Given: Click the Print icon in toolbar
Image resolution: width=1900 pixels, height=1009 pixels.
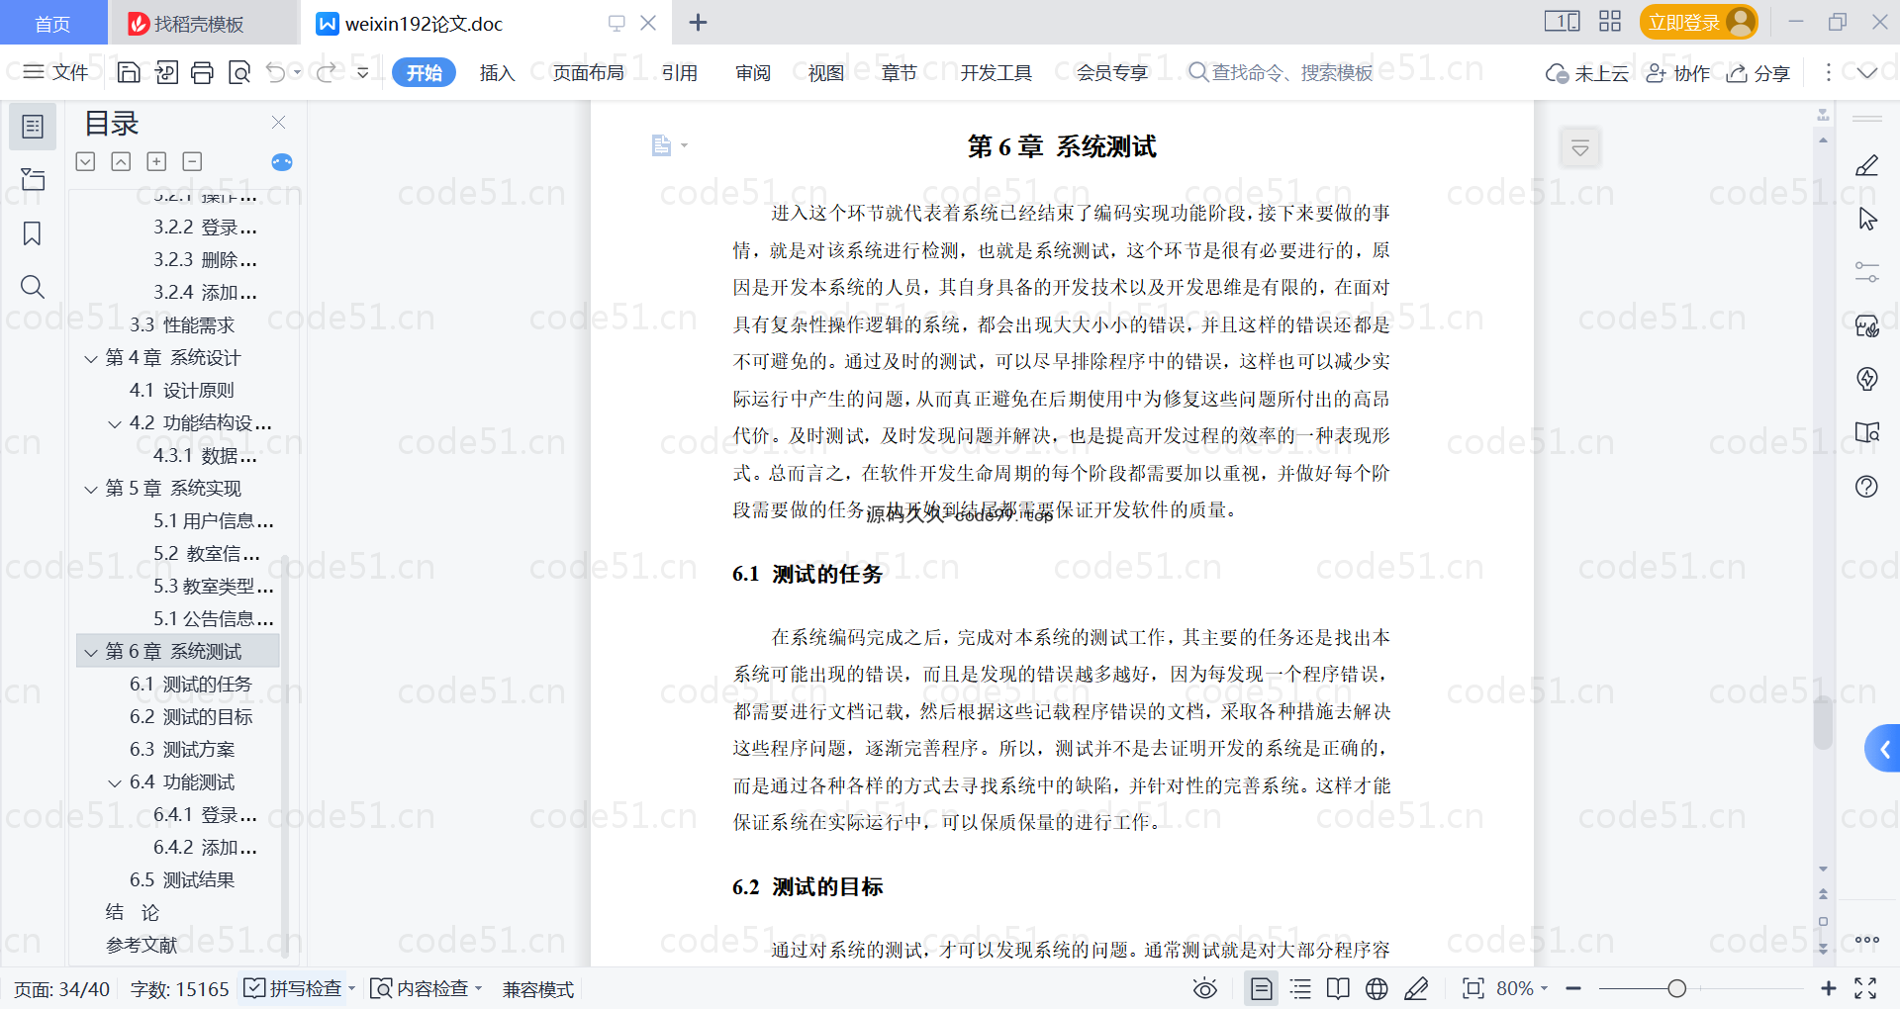Looking at the screenshot, I should (x=202, y=72).
